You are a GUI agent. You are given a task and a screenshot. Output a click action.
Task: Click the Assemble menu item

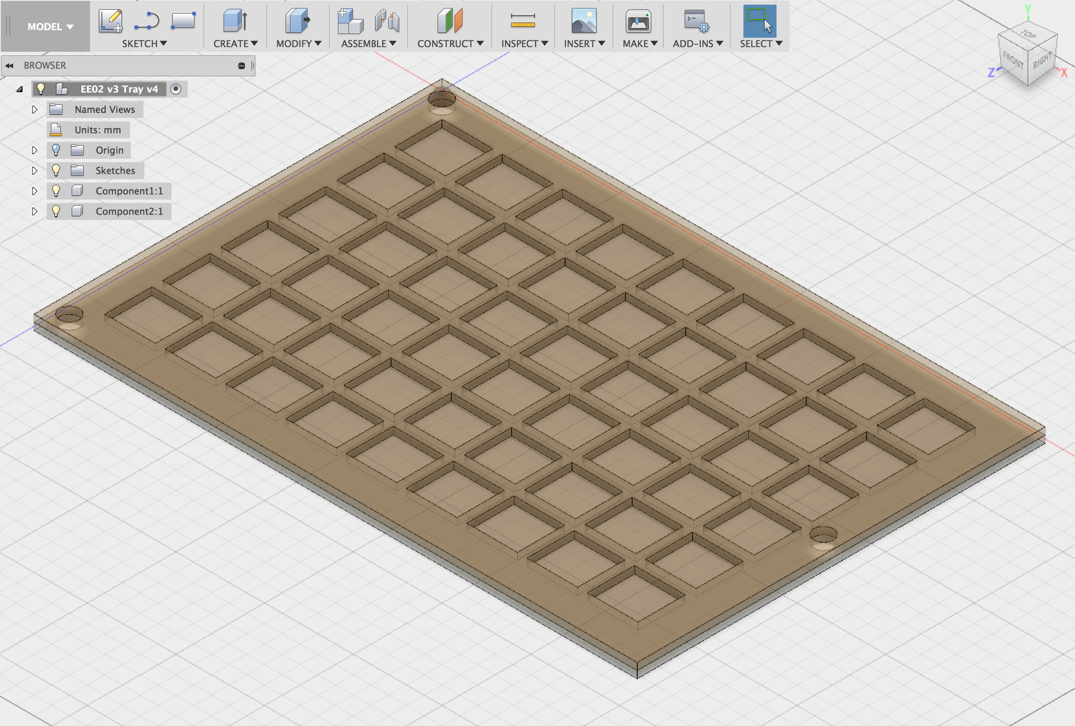tap(366, 43)
